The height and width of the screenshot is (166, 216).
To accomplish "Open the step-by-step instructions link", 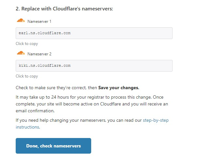I will tap(156, 120).
